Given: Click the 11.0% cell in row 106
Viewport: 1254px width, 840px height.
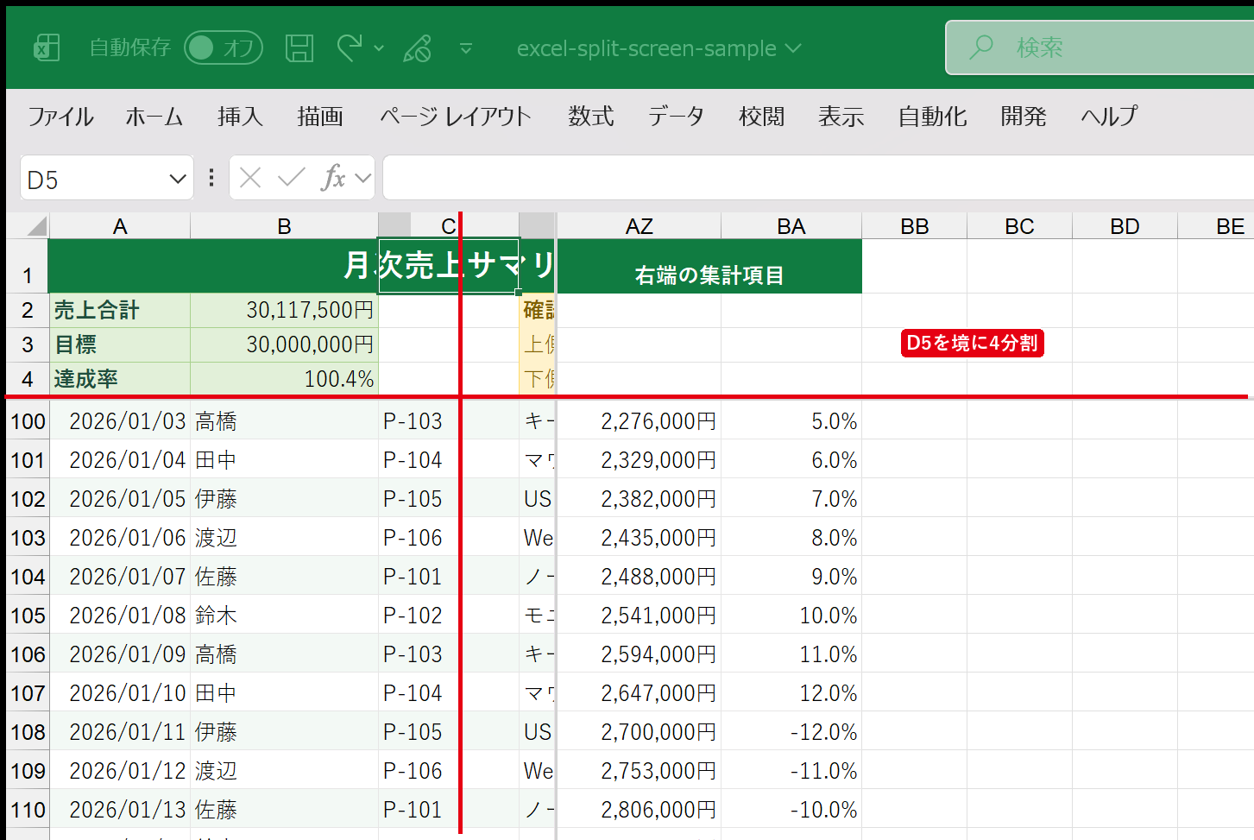Looking at the screenshot, I should pyautogui.click(x=791, y=654).
